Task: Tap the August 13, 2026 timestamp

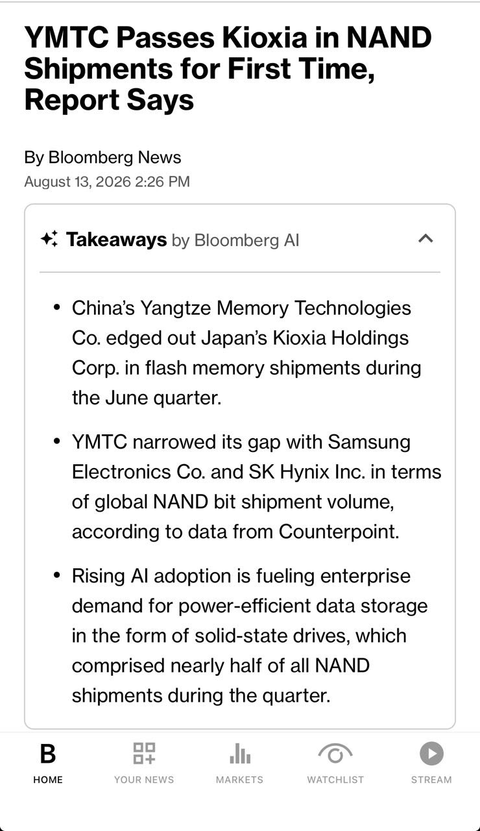Action: 107,182
